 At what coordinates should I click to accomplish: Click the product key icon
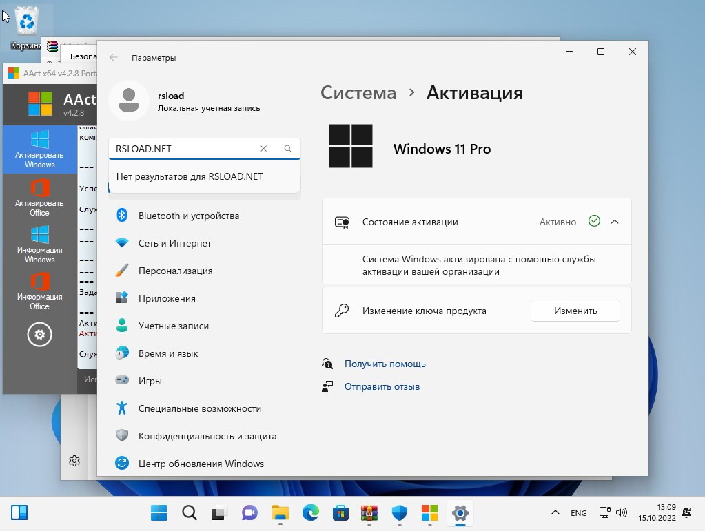point(342,311)
